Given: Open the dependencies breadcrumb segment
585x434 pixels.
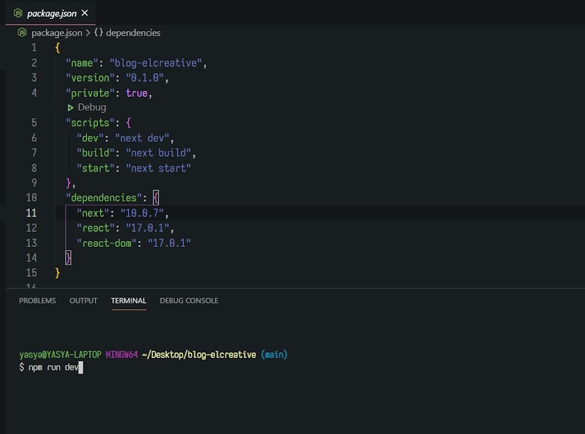Looking at the screenshot, I should pos(133,33).
